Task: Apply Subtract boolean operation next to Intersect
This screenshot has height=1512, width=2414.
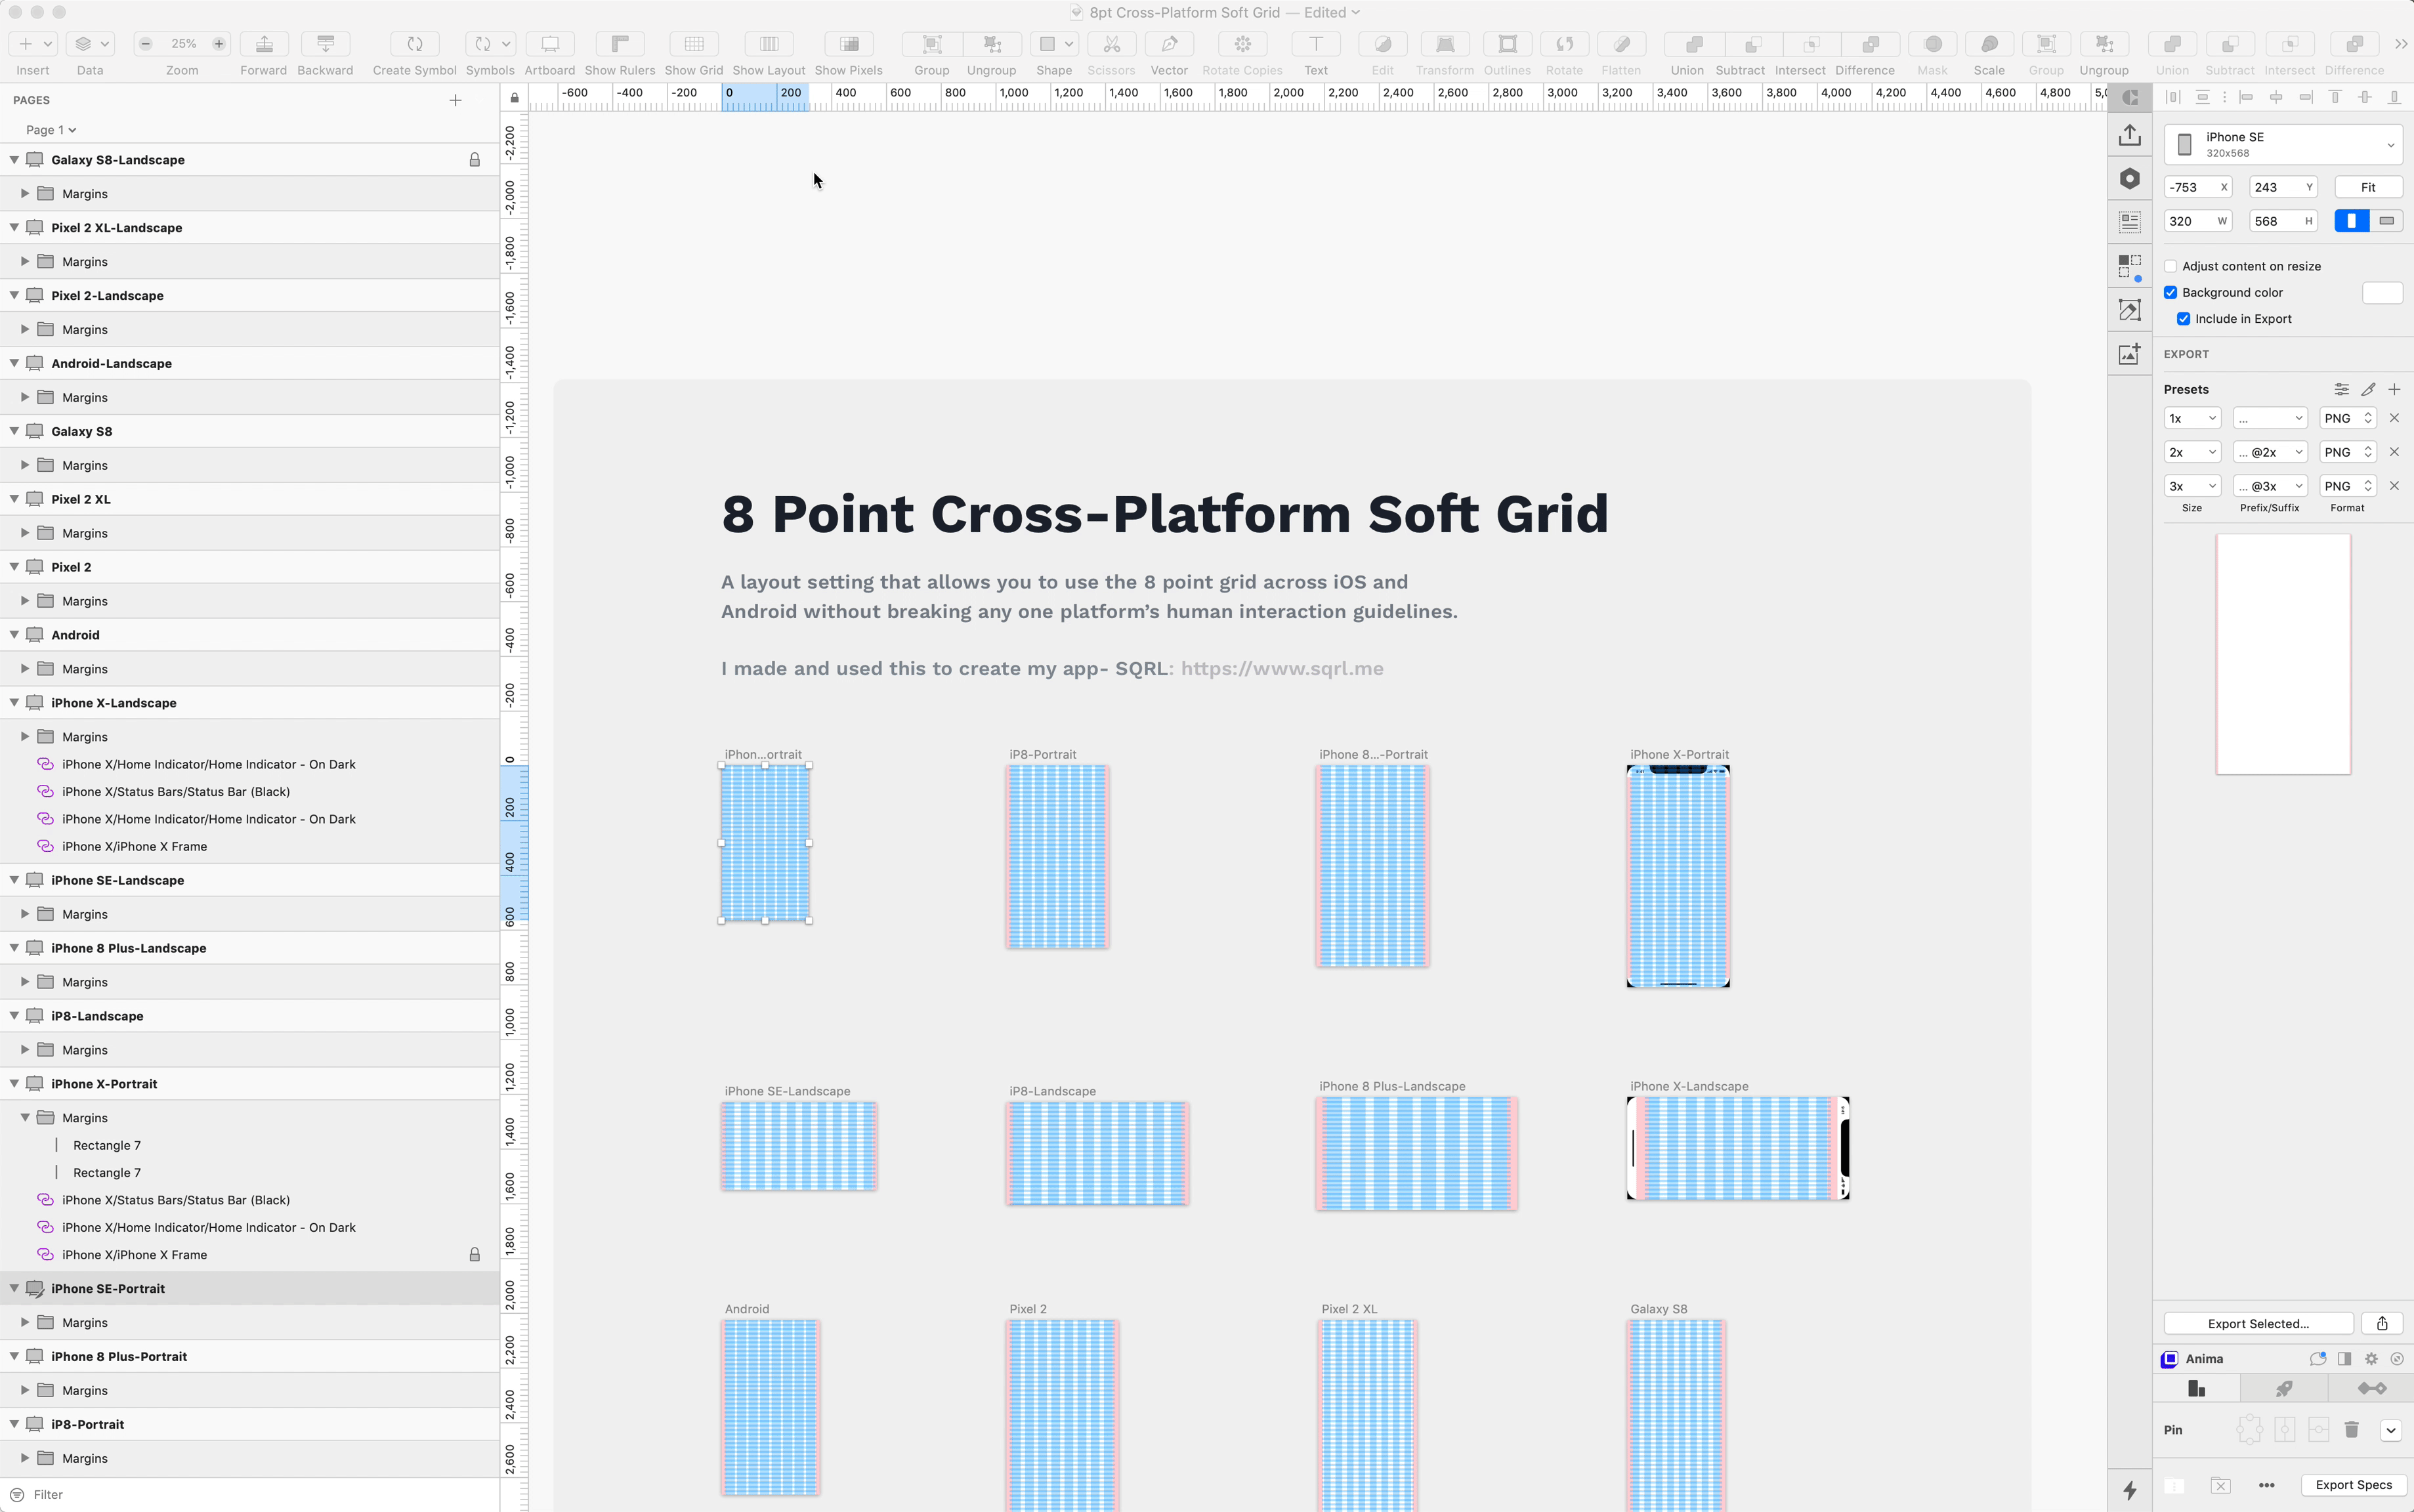Action: tap(1753, 44)
